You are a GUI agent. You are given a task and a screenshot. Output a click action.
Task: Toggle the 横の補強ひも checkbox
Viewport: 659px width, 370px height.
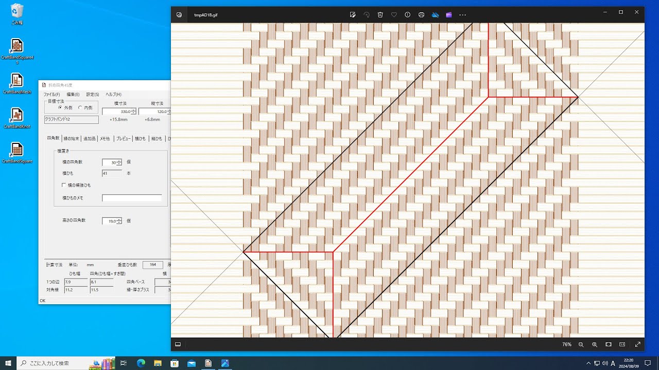point(64,185)
